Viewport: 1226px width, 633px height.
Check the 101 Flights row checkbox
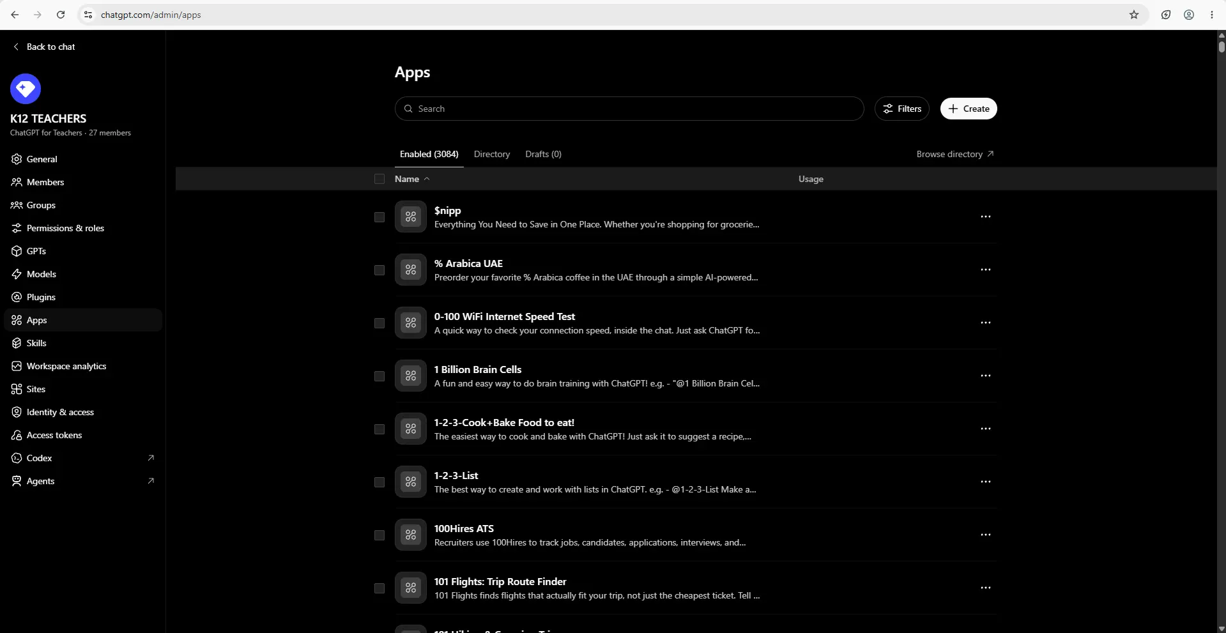379,588
